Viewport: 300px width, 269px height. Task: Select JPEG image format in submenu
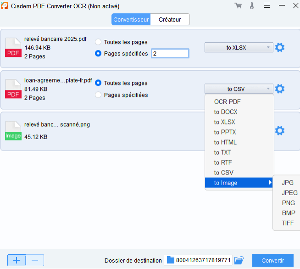[289, 193]
